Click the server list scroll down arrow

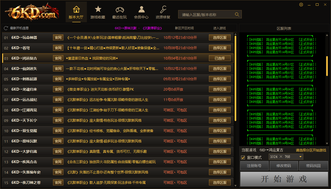pos(327,144)
